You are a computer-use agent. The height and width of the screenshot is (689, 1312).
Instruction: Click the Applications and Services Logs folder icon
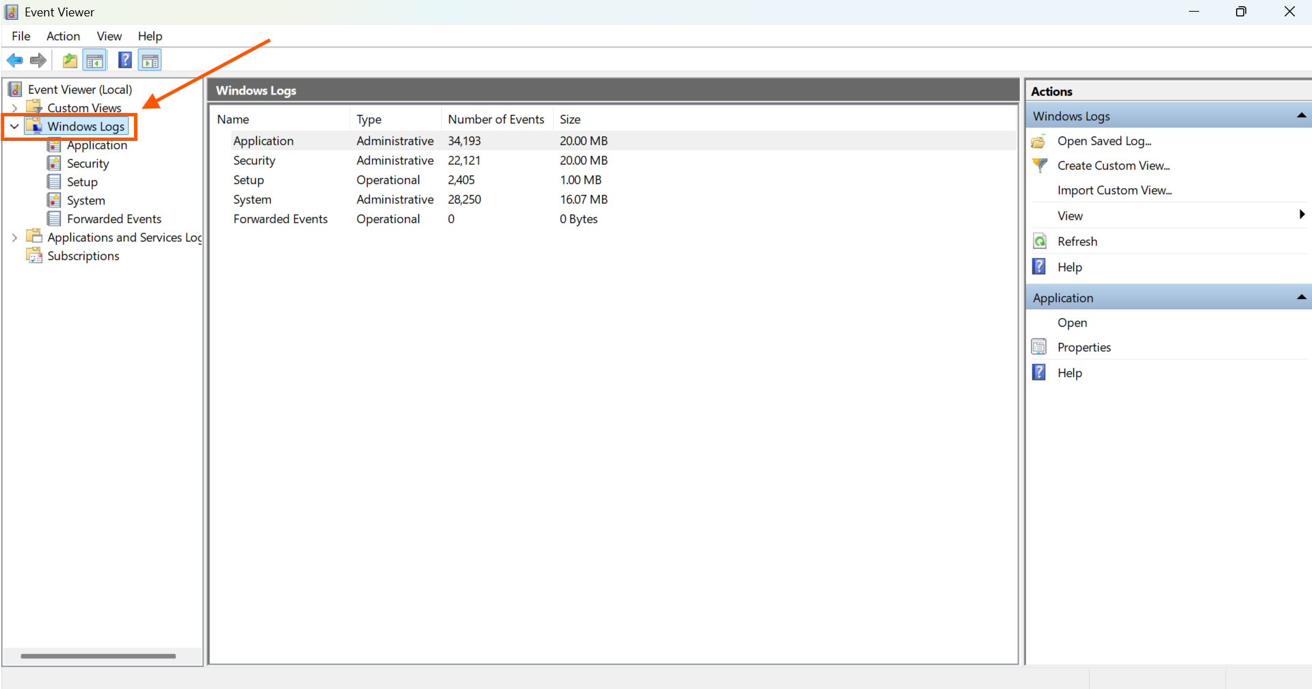click(x=34, y=236)
